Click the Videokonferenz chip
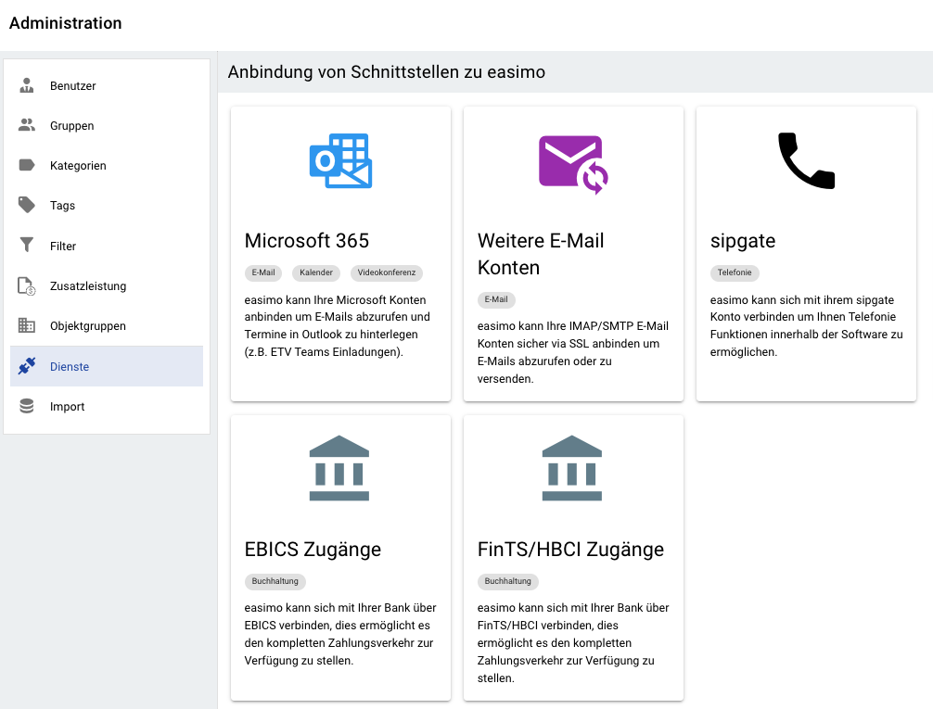 [386, 272]
